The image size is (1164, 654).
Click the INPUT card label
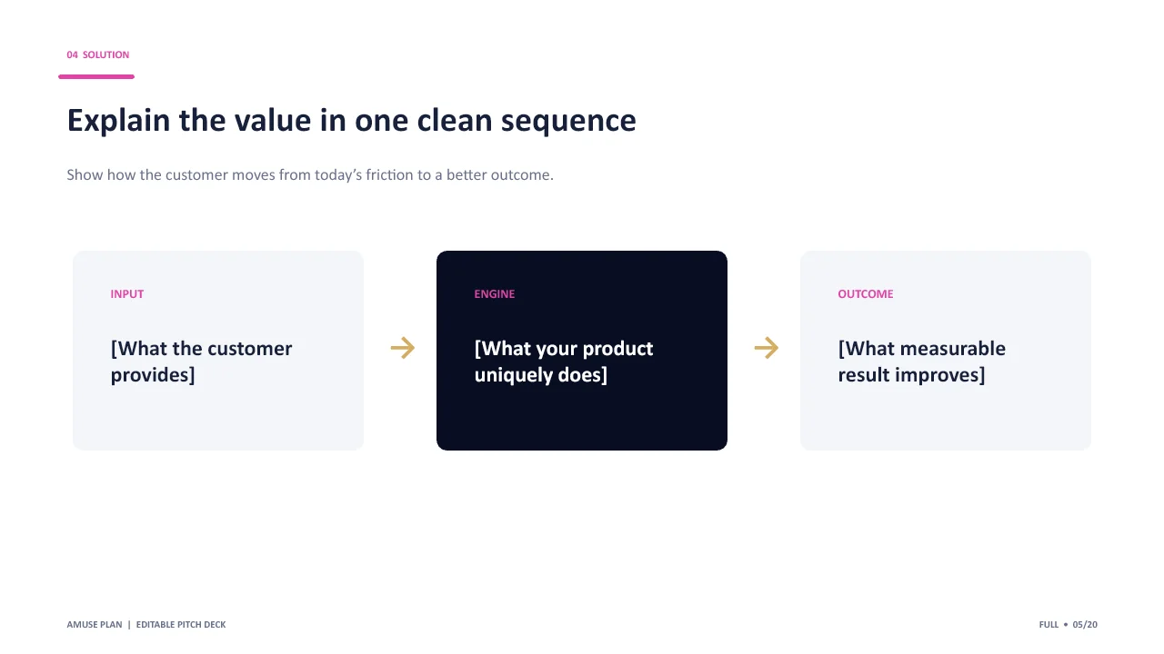[x=127, y=293]
